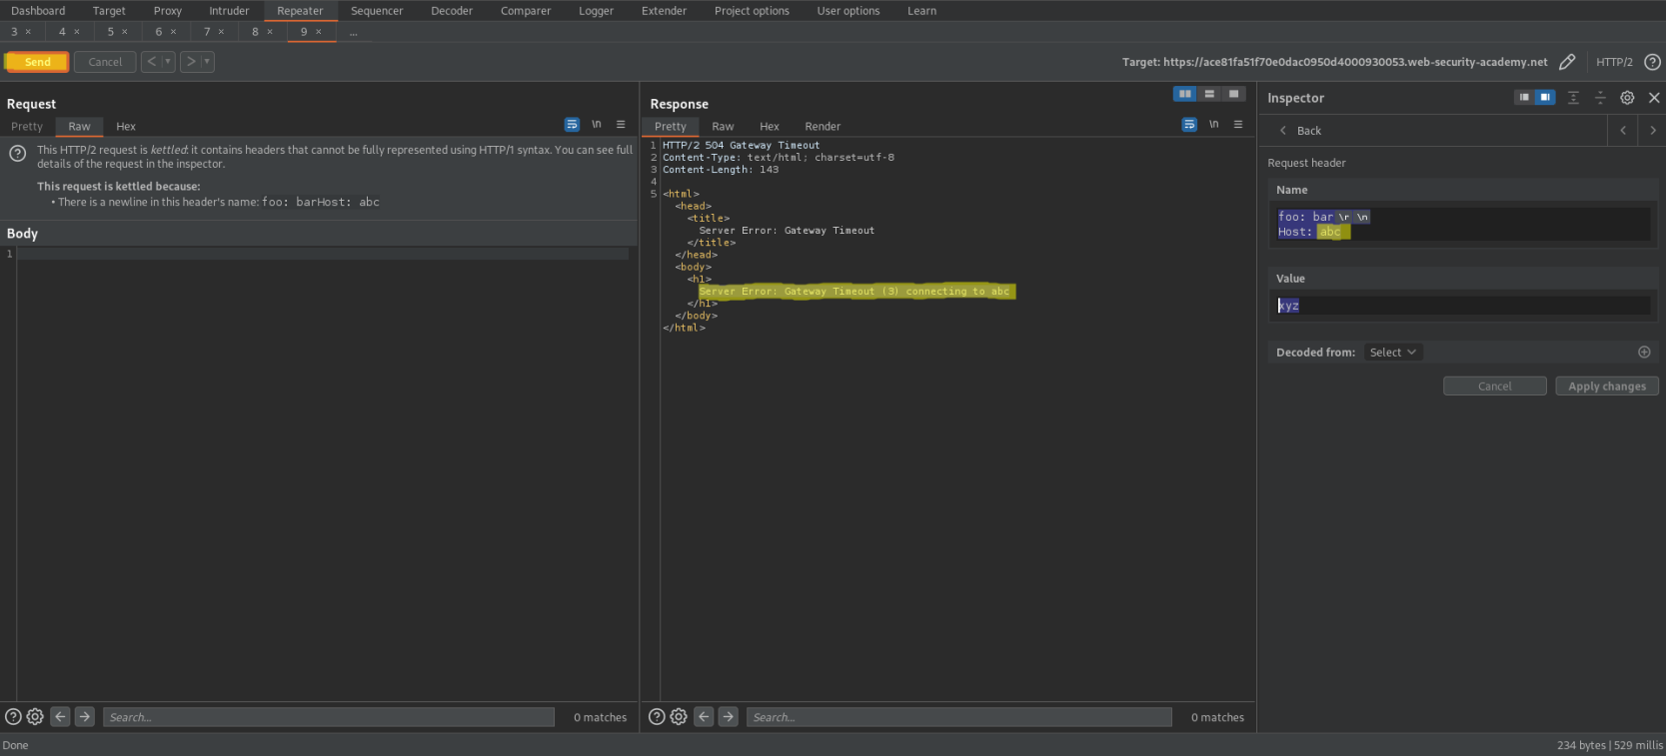Go to previous Response search match

click(704, 717)
